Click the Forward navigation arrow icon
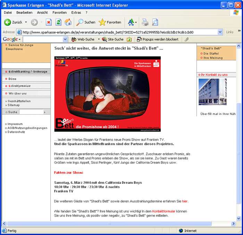 [34, 22]
